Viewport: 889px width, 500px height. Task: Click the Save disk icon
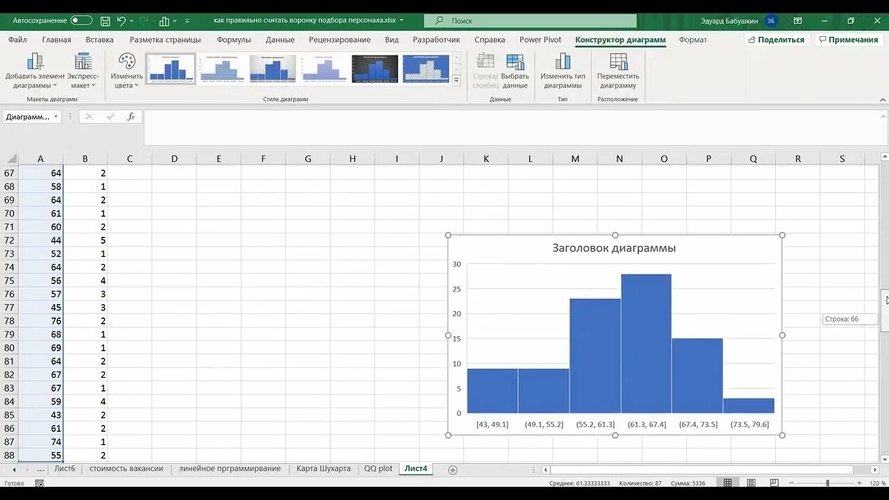pos(105,21)
